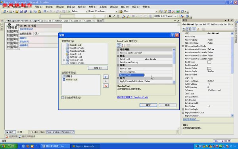Image resolution: width=238 pixels, height=149 pixels.
Task: Click the Underline formatting icon
Action: (118, 16)
